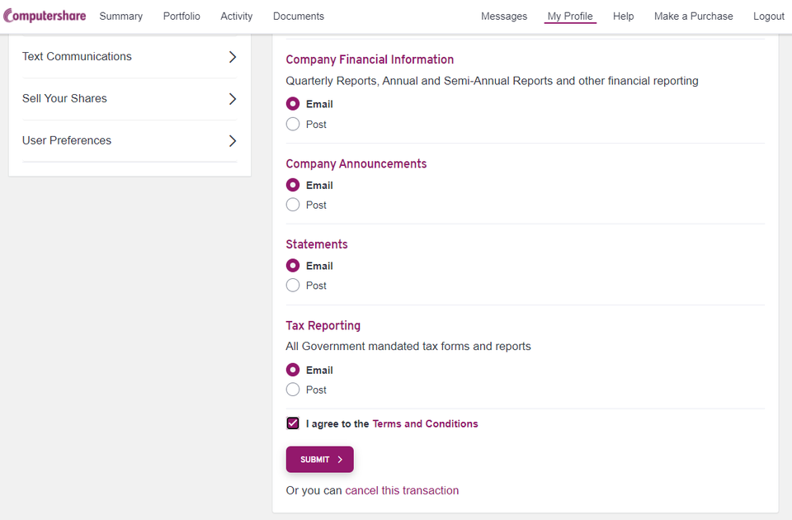Choose Post delivery for Statements
The image size is (792, 520).
pyautogui.click(x=293, y=285)
